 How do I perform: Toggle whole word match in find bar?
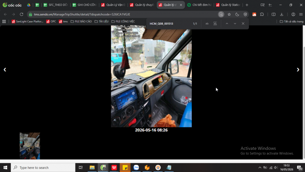[x=215, y=23]
